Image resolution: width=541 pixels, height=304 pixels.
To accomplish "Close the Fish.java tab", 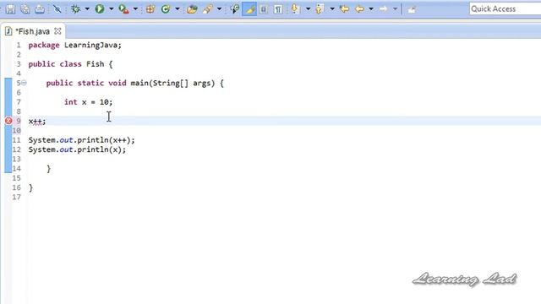I will [x=57, y=31].
